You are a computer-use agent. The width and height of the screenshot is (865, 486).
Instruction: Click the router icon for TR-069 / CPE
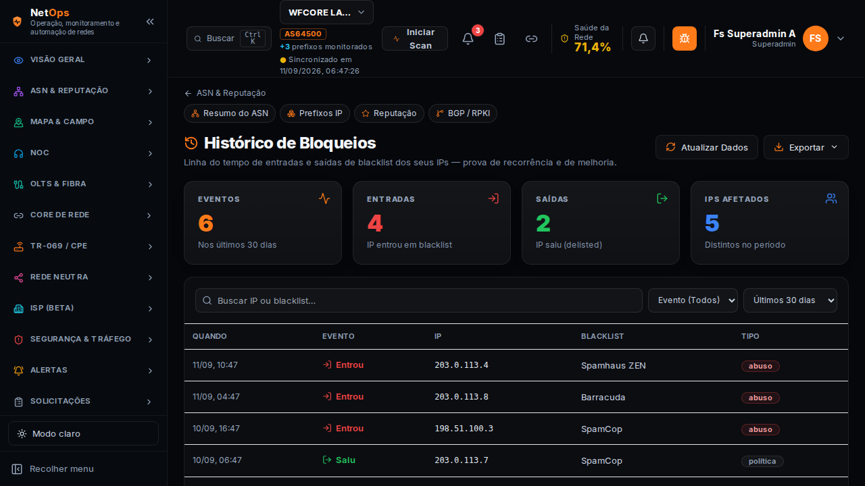pos(19,246)
